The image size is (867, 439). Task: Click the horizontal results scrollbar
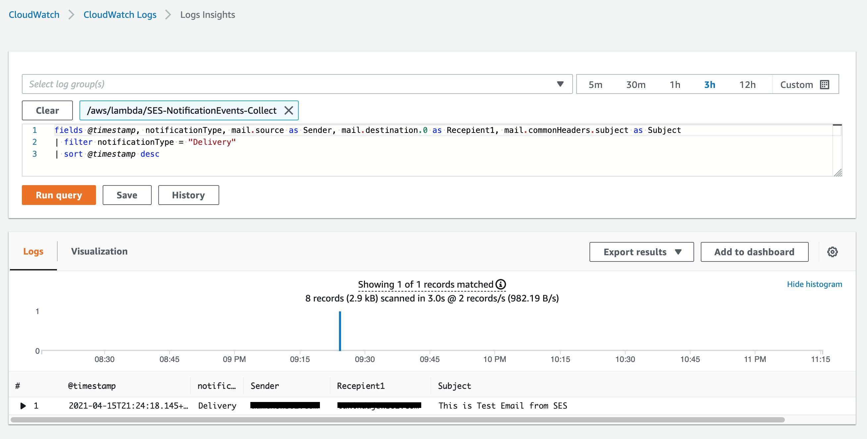click(397, 420)
